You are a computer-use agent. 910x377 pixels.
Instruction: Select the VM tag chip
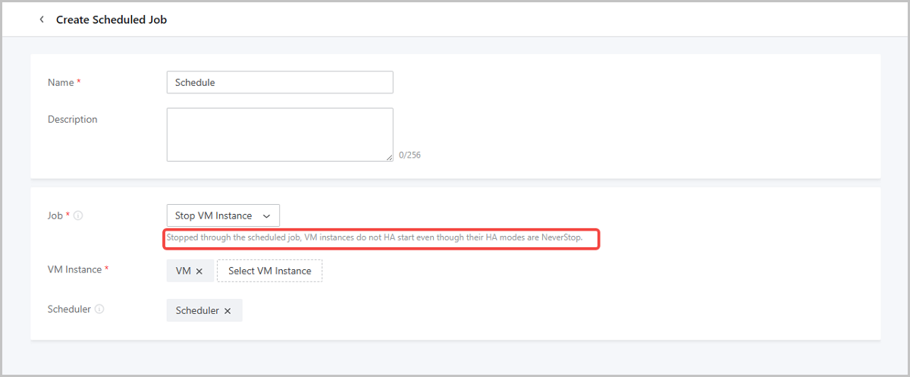(183, 272)
